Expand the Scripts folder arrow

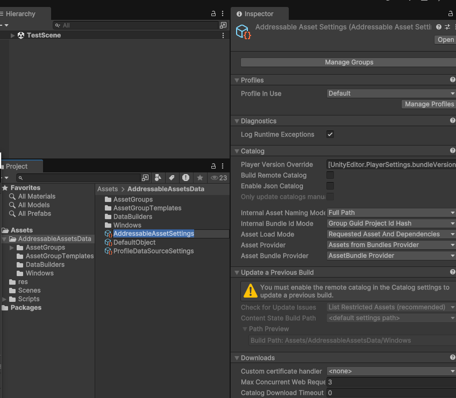[4, 299]
